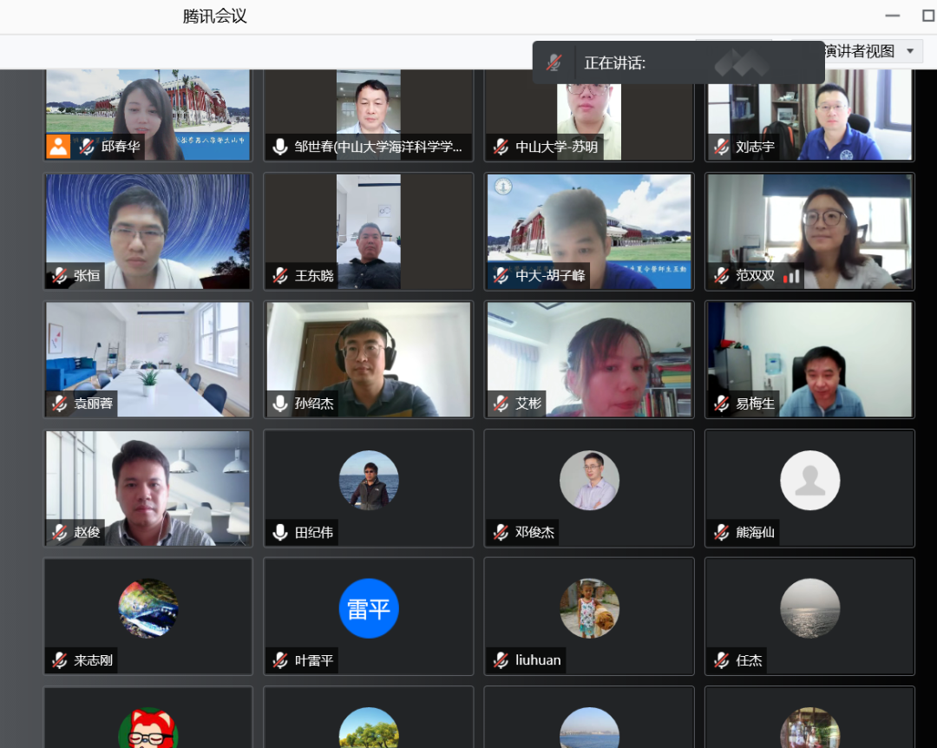Click the name label 熊海仙
Viewport: 937px width, 748px height.
click(756, 532)
